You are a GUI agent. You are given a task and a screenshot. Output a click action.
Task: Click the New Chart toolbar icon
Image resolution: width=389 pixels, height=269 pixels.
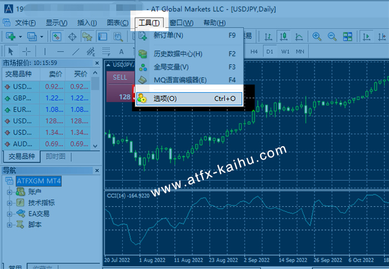coord(11,37)
